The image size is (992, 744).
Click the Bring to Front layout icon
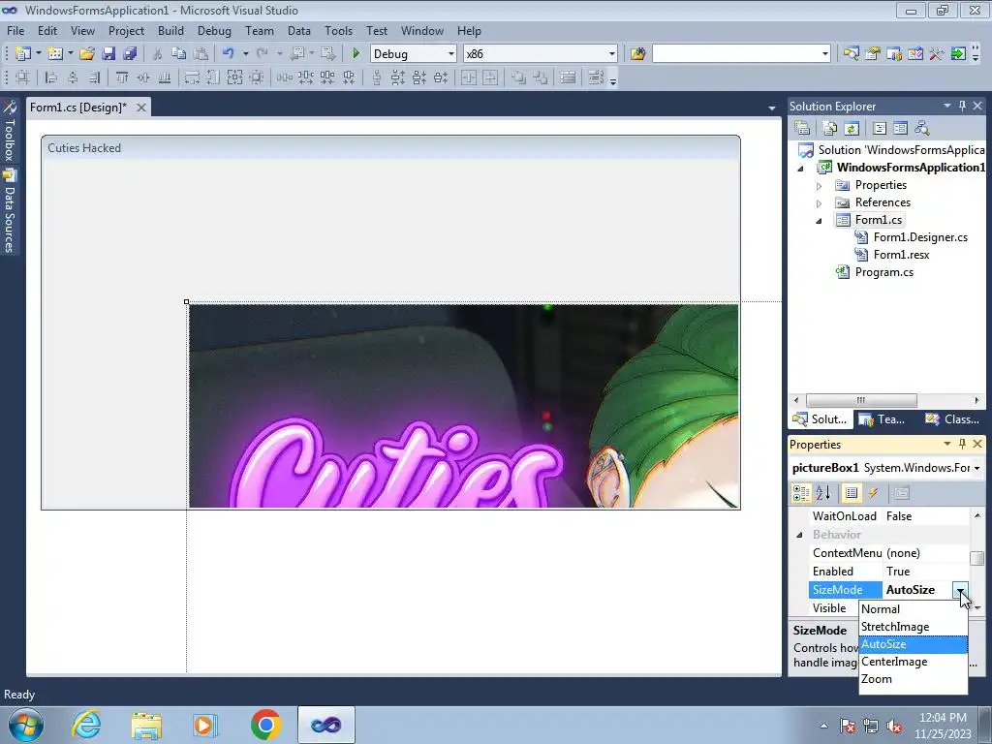[519, 77]
